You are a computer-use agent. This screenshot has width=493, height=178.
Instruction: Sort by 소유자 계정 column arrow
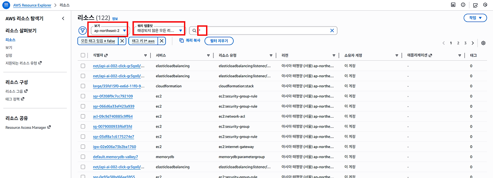point(397,55)
